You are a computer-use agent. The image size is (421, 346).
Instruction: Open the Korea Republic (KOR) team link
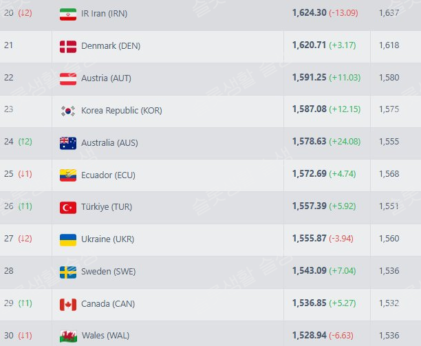tap(122, 110)
